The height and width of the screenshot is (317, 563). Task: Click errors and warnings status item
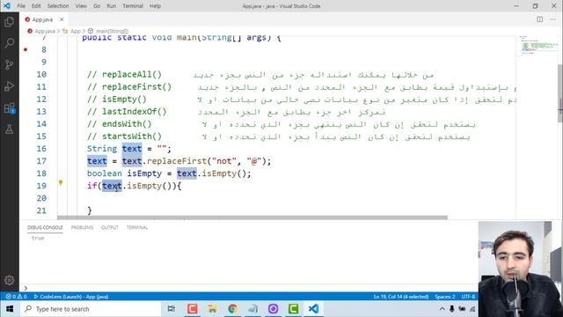tap(16, 297)
